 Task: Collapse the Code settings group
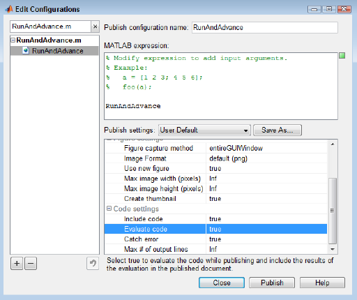coord(109,209)
